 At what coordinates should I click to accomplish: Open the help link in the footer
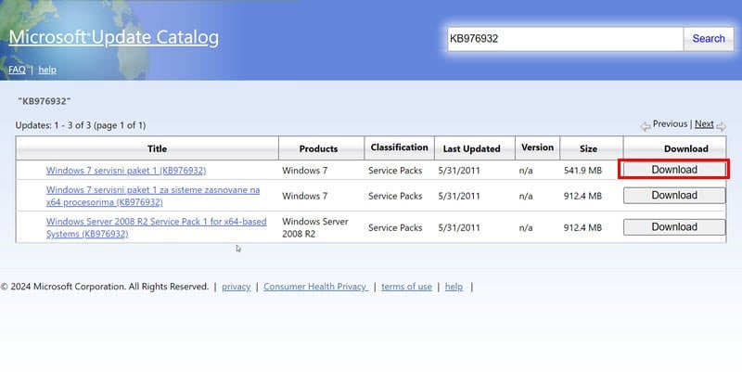(x=454, y=287)
